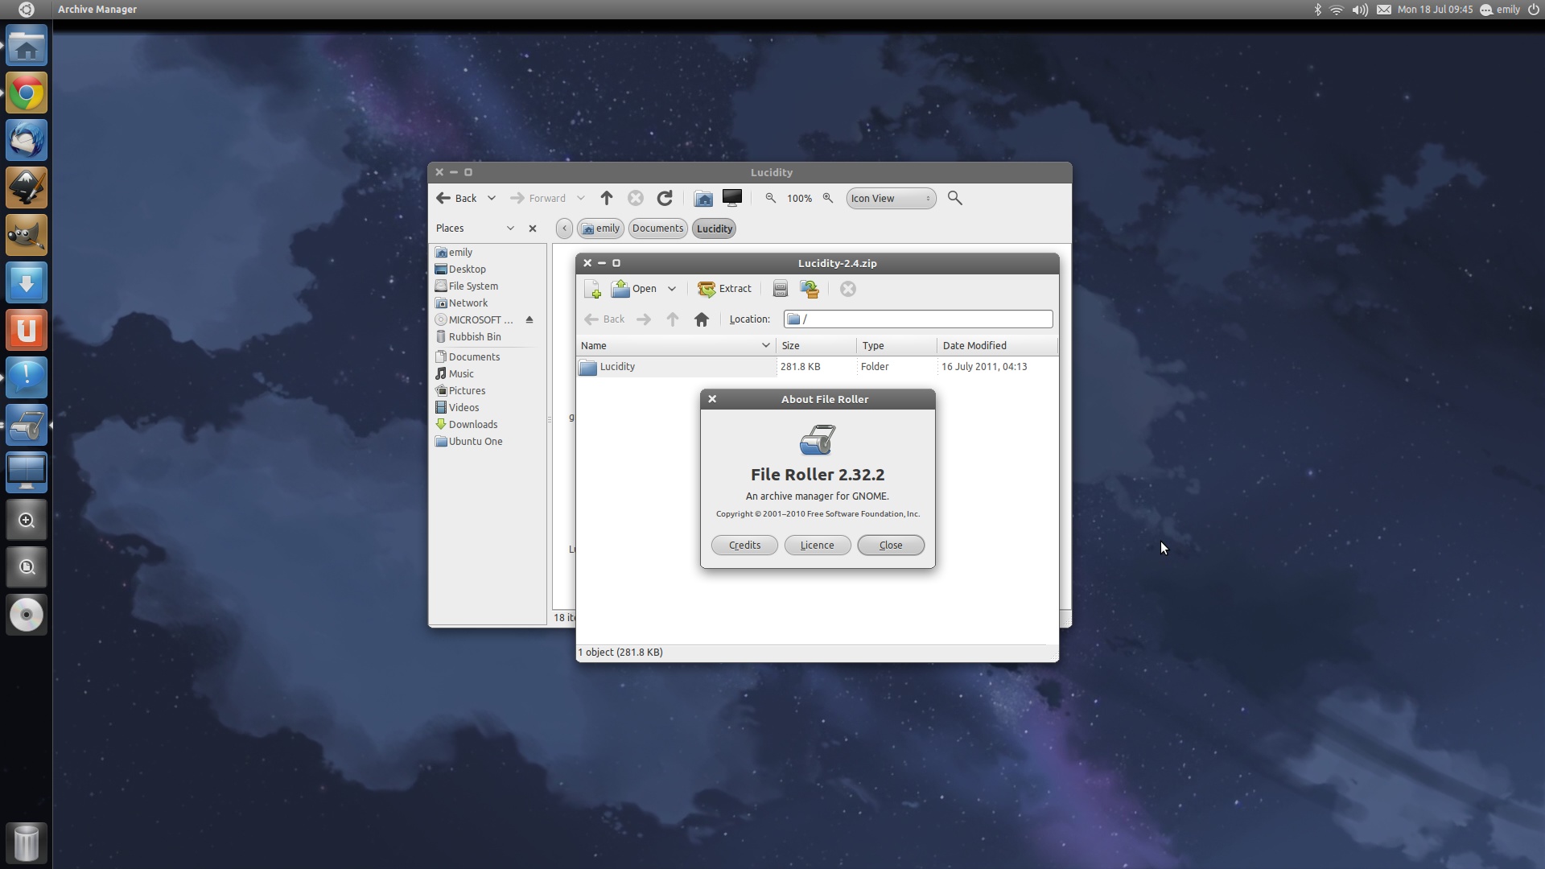
Task: Zoom out in the file browser
Action: [x=771, y=198]
